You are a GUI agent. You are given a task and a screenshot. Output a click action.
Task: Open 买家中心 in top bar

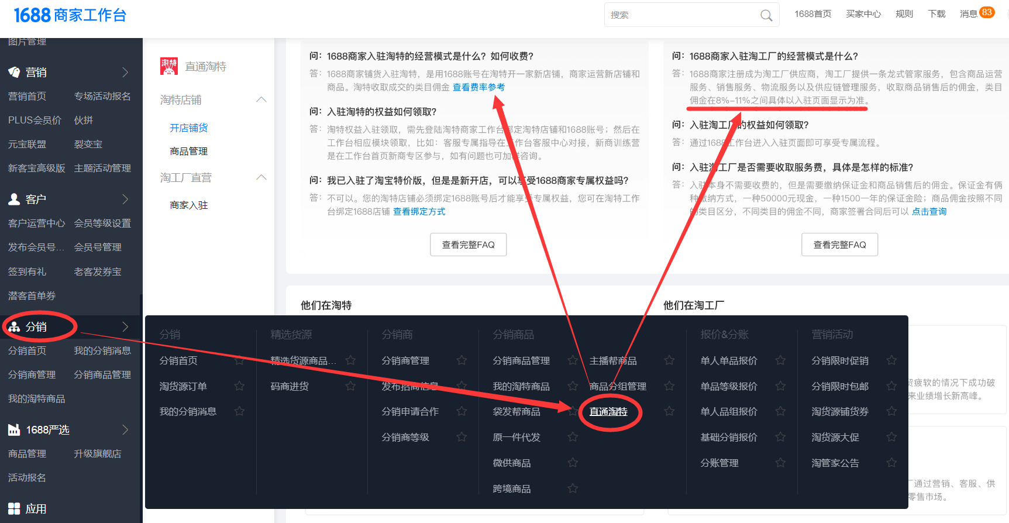tap(863, 13)
